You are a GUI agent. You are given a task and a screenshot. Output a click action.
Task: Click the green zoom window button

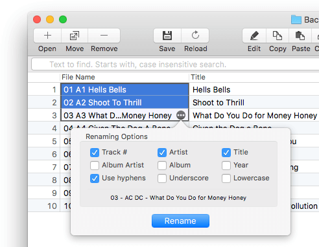[x=63, y=19]
